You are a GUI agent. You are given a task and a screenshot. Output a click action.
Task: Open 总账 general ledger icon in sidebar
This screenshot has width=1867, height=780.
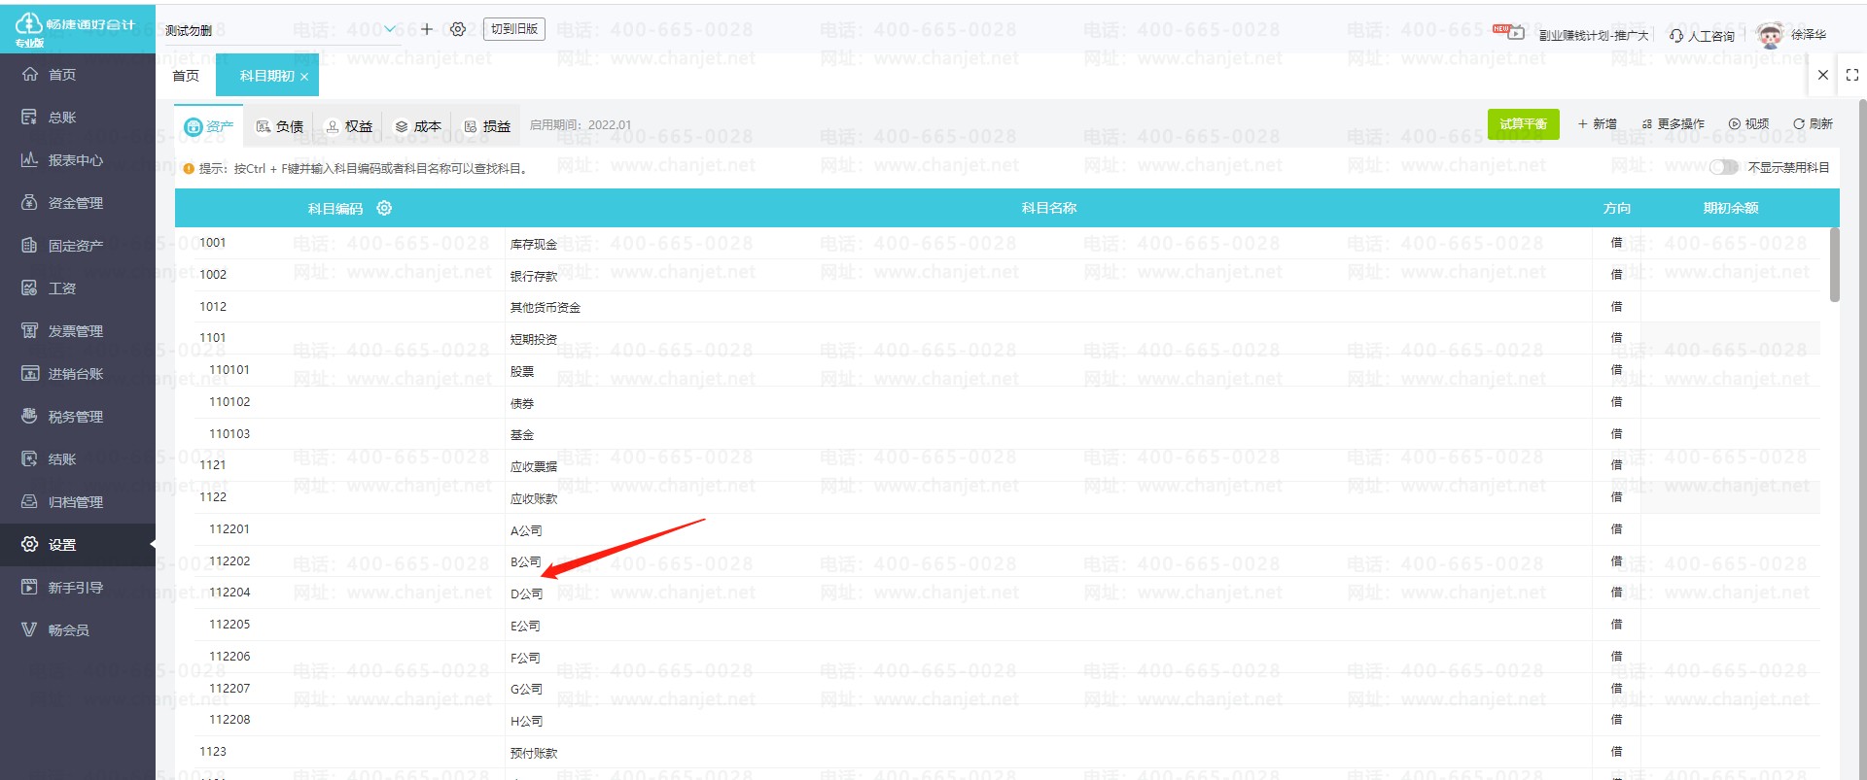coord(30,118)
